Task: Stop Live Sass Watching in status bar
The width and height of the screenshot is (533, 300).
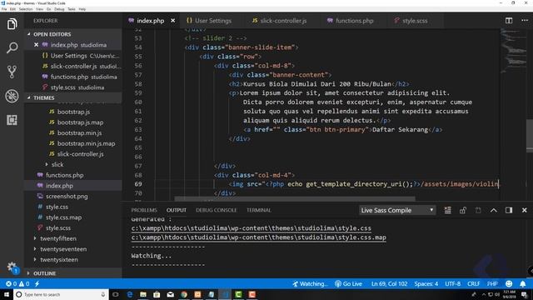Action: click(x=310, y=283)
